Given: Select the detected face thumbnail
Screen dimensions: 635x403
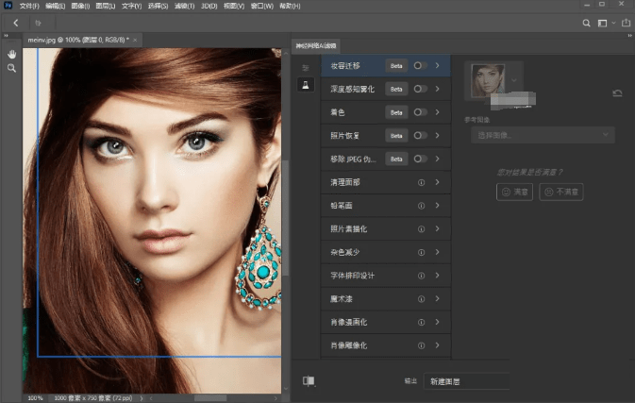Looking at the screenshot, I should [488, 80].
